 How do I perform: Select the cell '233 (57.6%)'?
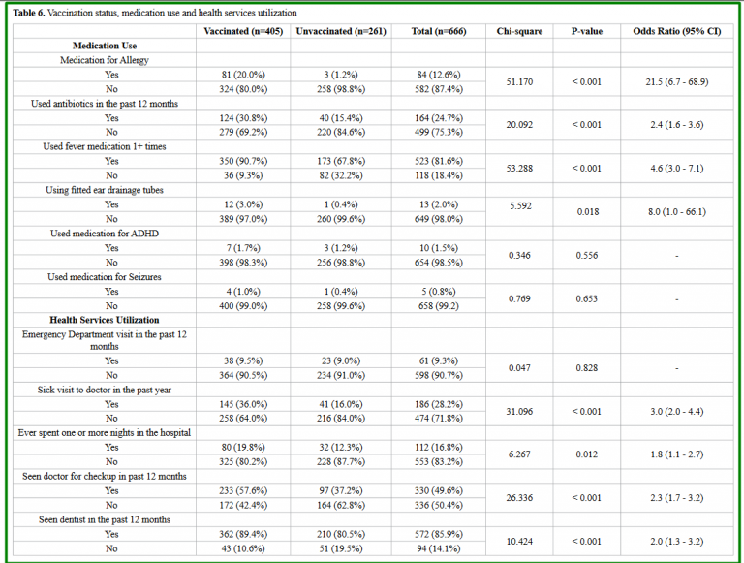(x=243, y=490)
